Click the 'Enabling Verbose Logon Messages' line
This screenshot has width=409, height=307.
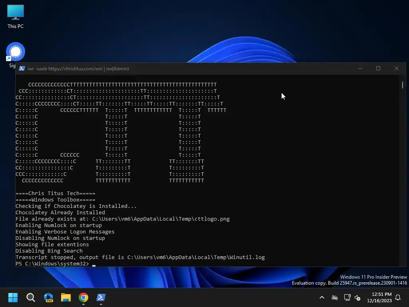65,232
